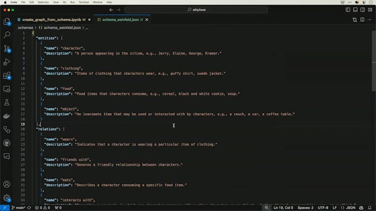Open the Run and Debug view
Viewport: 376px width, 211px height.
tap(6, 62)
